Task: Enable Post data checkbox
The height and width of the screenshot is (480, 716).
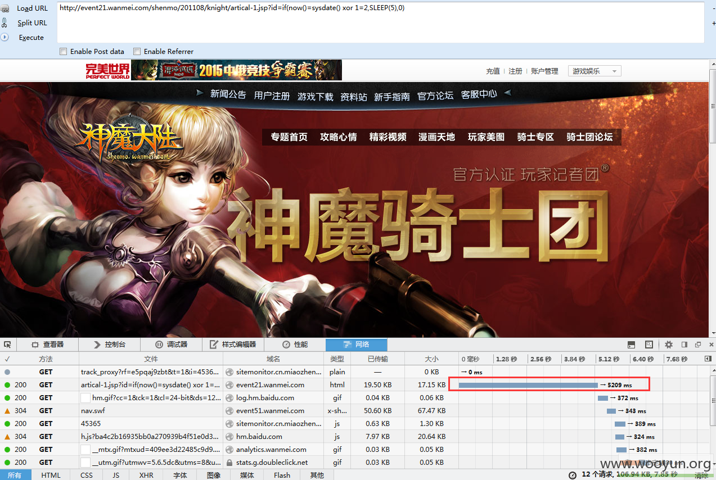Action: (x=63, y=52)
